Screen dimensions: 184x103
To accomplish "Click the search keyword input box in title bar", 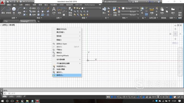I will coord(116,1).
